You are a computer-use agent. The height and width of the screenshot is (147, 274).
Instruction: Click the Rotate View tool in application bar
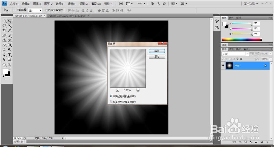point(164,4)
